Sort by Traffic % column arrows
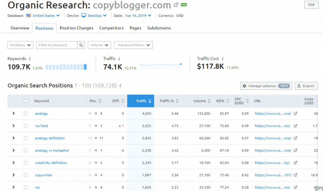Screen dimensions: 323x191 tap(177, 101)
